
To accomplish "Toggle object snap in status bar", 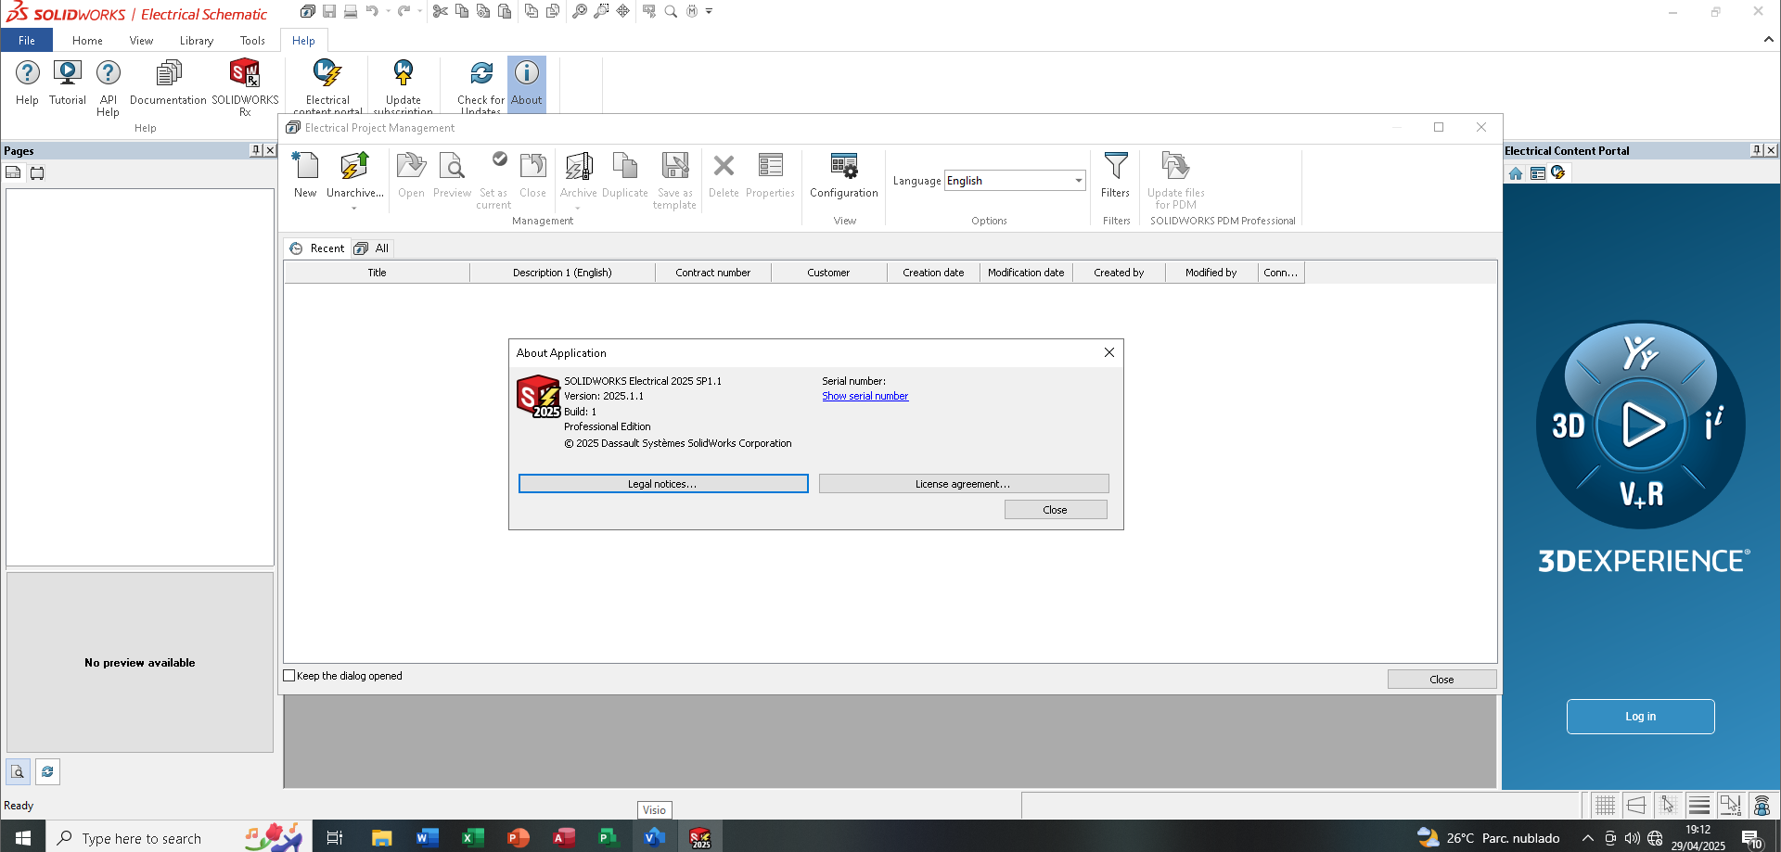I will [x=1730, y=805].
